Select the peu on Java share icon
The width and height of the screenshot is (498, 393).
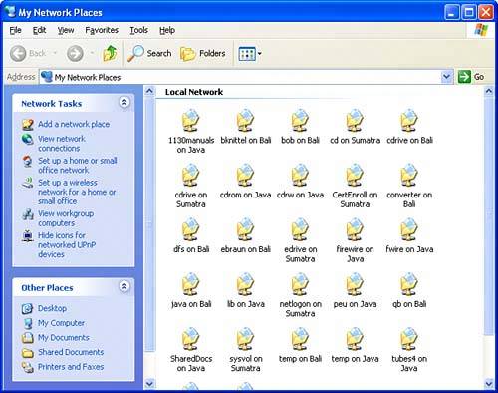(355, 285)
